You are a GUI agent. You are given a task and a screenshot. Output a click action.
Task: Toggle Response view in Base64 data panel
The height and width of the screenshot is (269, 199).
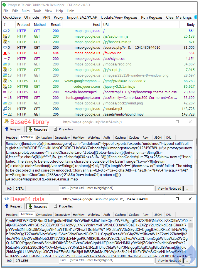(x=38, y=206)
